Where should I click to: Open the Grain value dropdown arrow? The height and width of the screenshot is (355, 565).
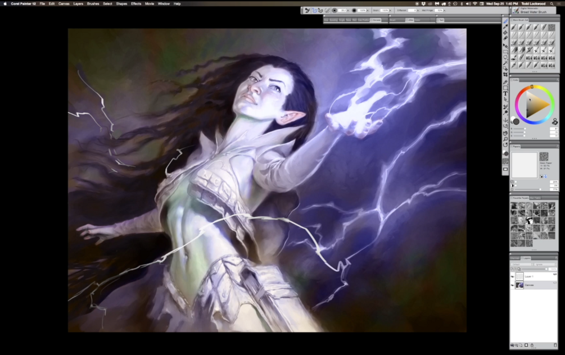pyautogui.click(x=390, y=10)
